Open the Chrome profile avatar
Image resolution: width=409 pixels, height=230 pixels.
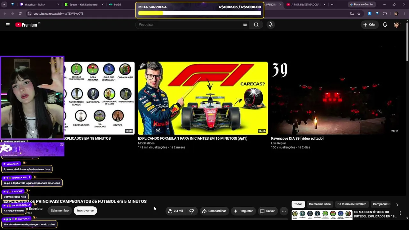tap(396, 14)
